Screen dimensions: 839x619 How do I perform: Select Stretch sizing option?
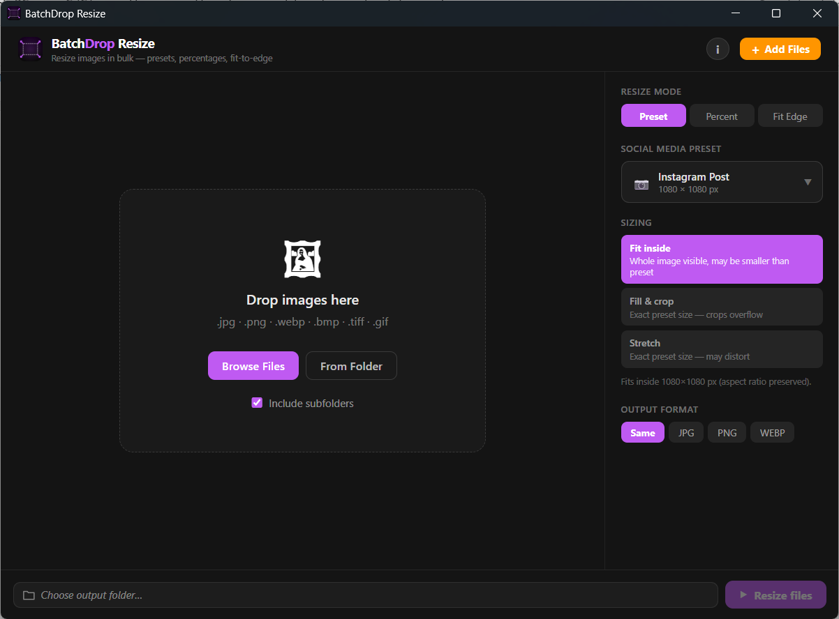[722, 349]
